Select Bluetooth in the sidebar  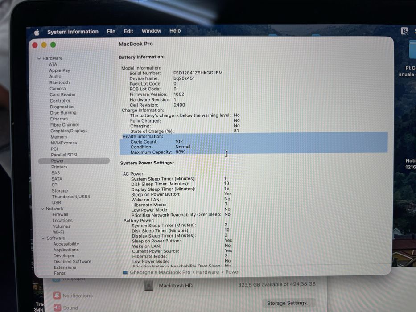pyautogui.click(x=59, y=82)
